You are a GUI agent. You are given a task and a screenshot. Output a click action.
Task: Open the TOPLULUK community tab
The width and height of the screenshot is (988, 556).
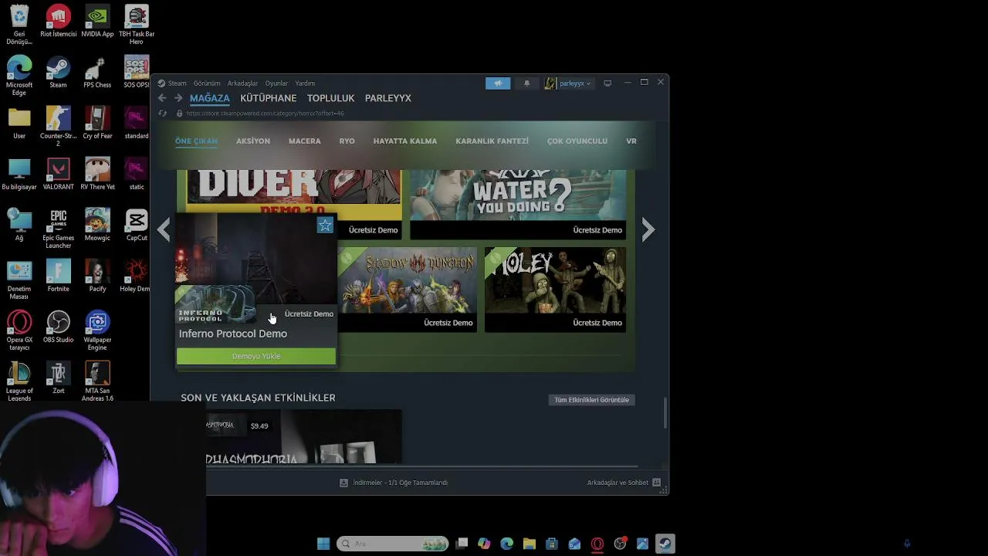(x=330, y=98)
